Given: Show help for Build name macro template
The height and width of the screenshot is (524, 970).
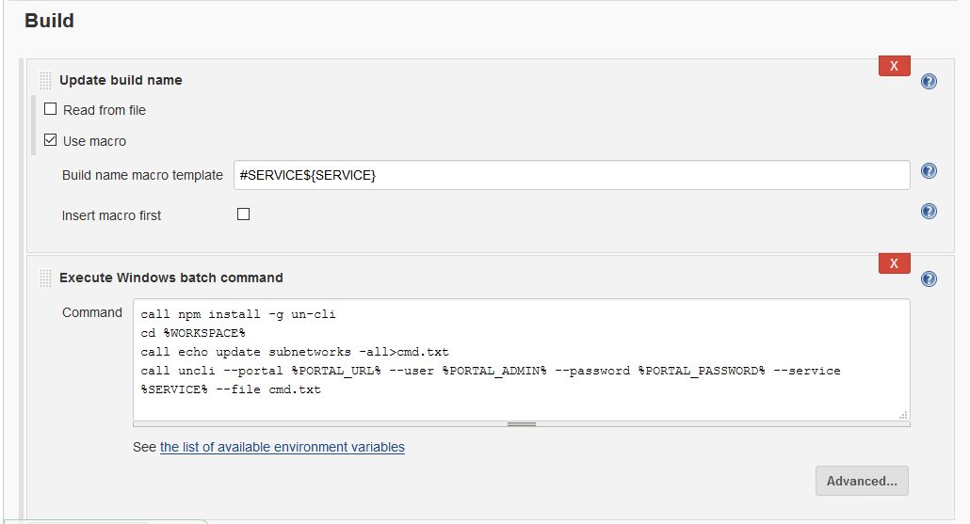Looking at the screenshot, I should [x=929, y=171].
